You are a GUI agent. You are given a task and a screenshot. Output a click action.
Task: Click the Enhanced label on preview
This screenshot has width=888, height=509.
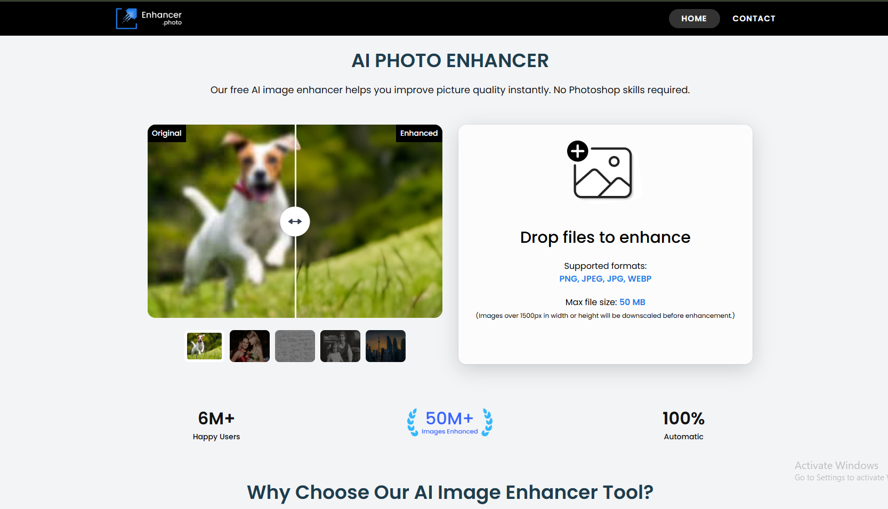tap(419, 133)
